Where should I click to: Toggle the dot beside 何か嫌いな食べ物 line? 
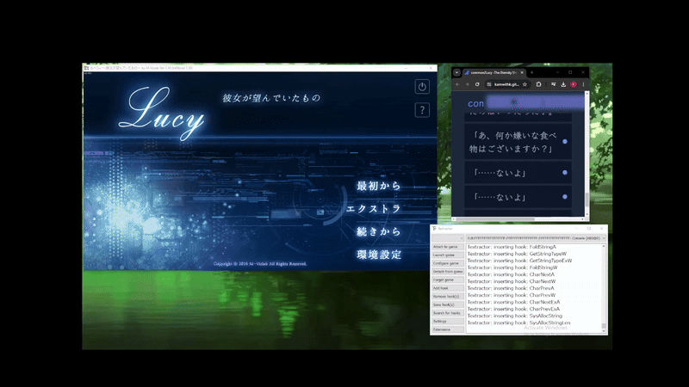(x=565, y=141)
